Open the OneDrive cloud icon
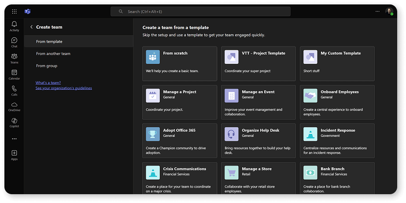Image resolution: width=406 pixels, height=203 pixels. [x=14, y=104]
